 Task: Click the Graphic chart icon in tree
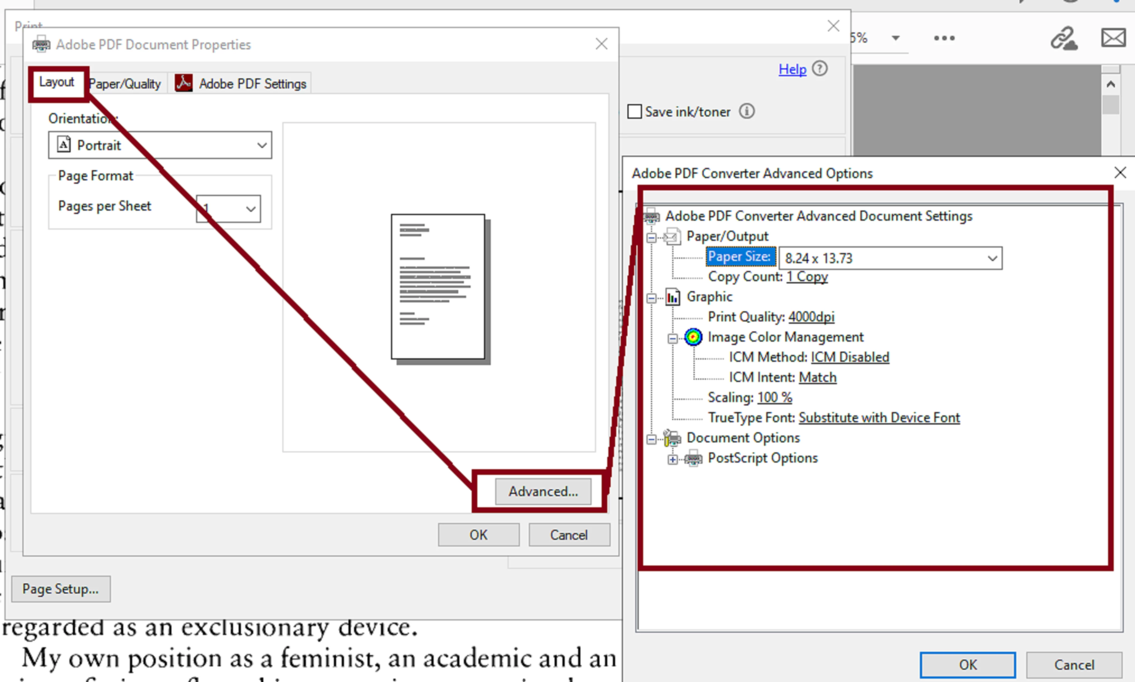point(673,297)
